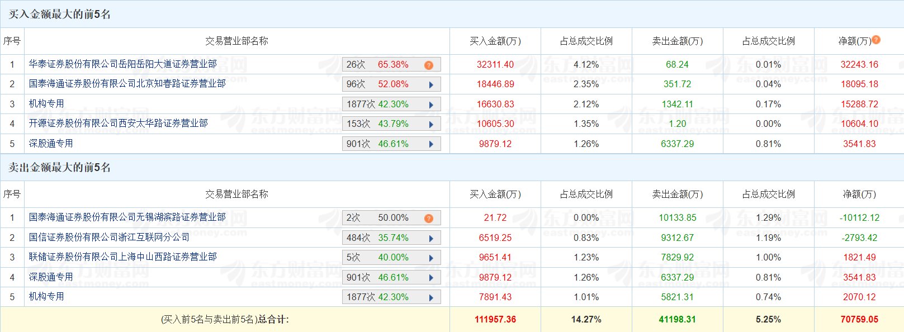Click blue arrow in 5次 40.00% box
This screenshot has width=904, height=332.
coord(431,258)
